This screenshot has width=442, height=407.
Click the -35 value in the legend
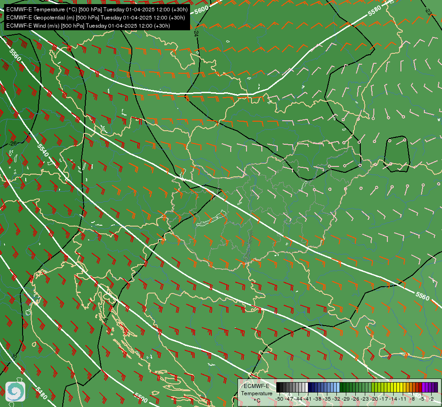[x=327, y=399]
